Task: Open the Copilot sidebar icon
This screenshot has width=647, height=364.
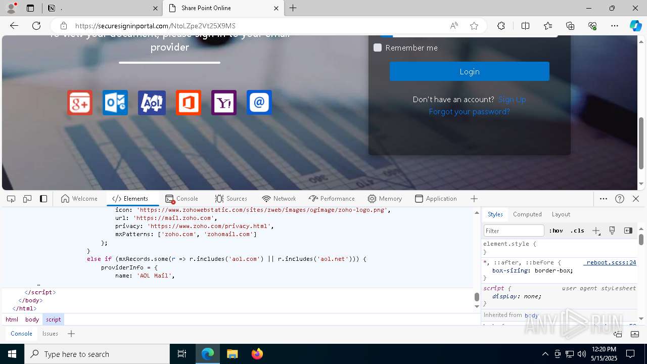Action: pos(635,26)
